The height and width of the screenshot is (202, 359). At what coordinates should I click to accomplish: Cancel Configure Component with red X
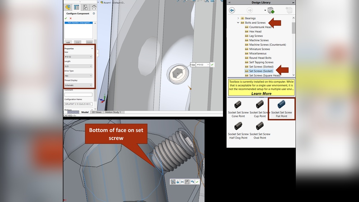click(70, 18)
